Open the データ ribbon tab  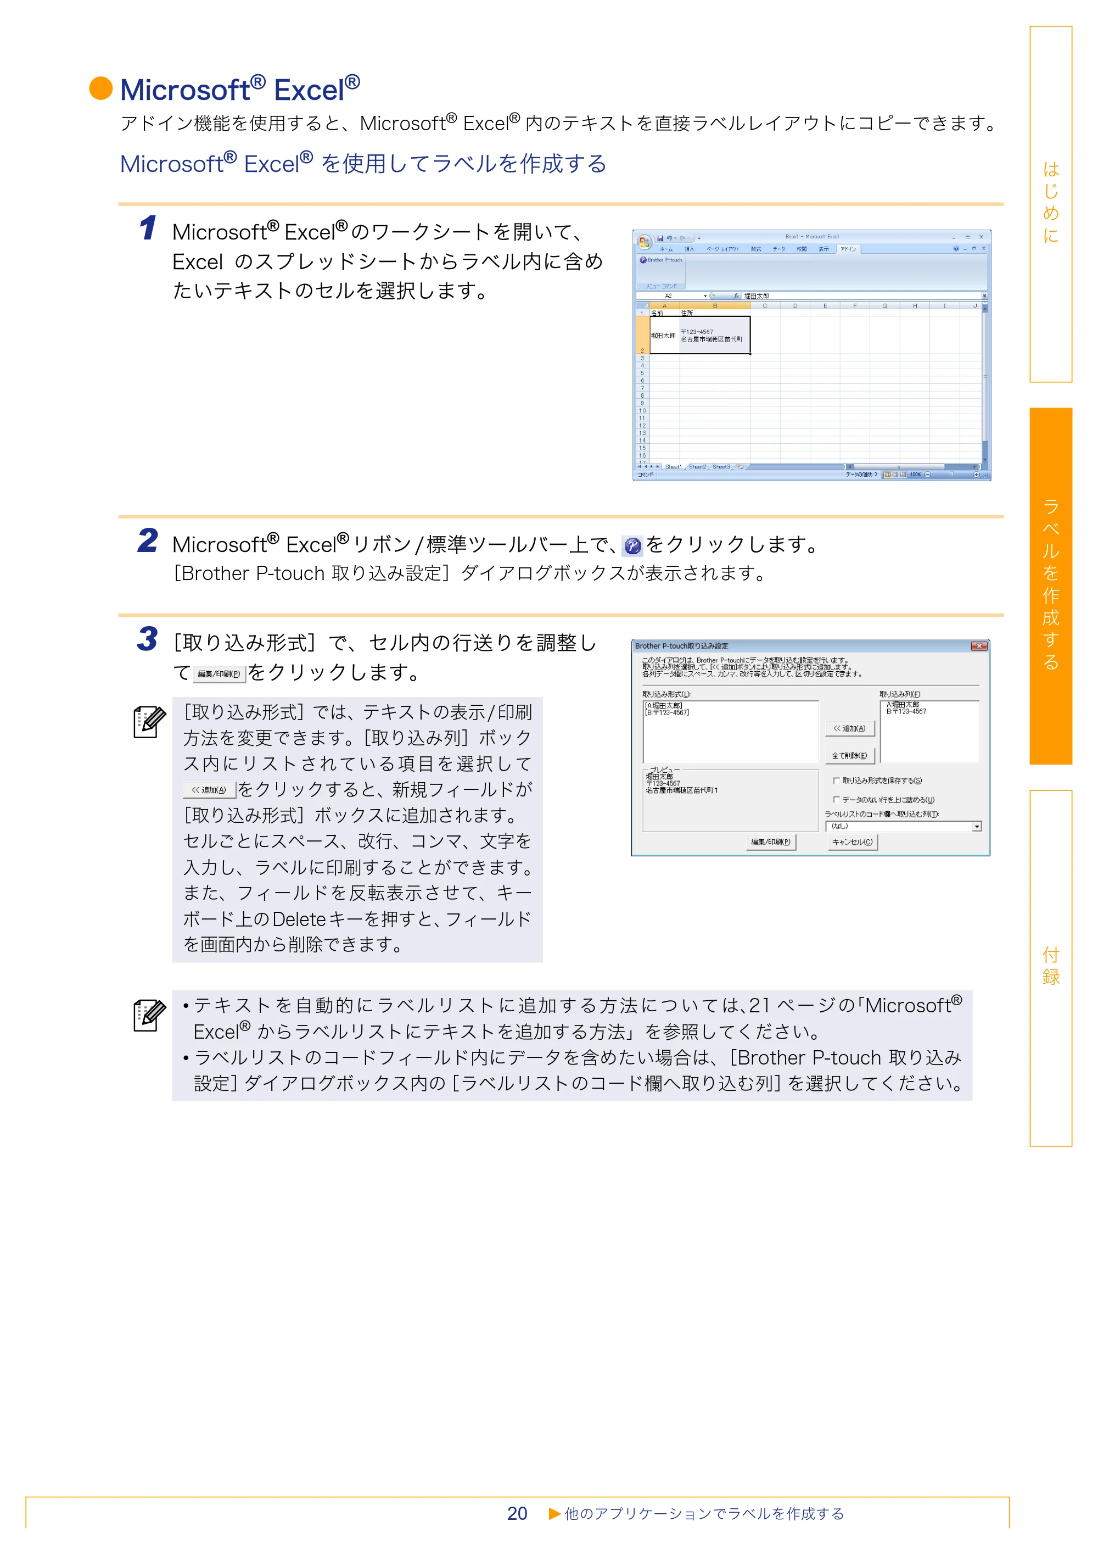pos(779,249)
